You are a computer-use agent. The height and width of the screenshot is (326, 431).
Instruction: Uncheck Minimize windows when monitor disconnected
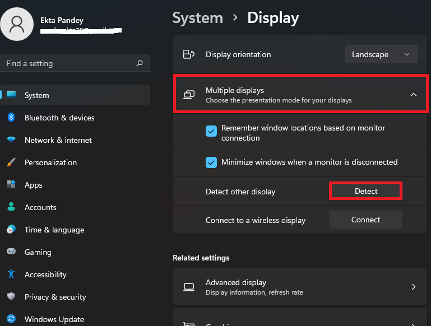(211, 162)
